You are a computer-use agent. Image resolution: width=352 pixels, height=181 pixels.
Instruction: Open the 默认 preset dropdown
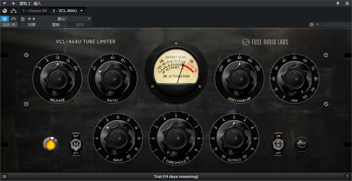[x=64, y=19]
